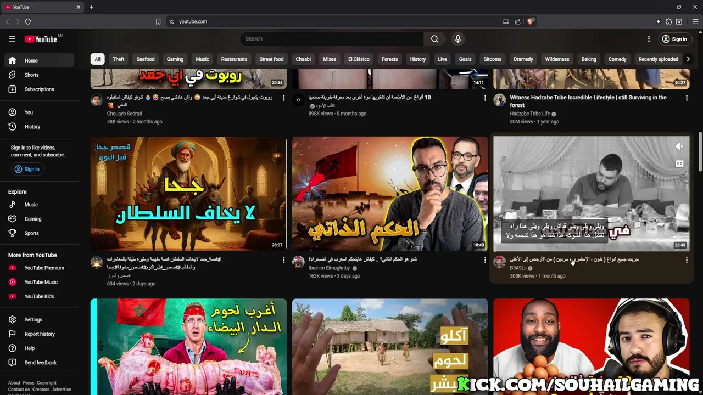Viewport: 703px width, 395px height.
Task: Click the Sign in button in header
Action: point(674,39)
